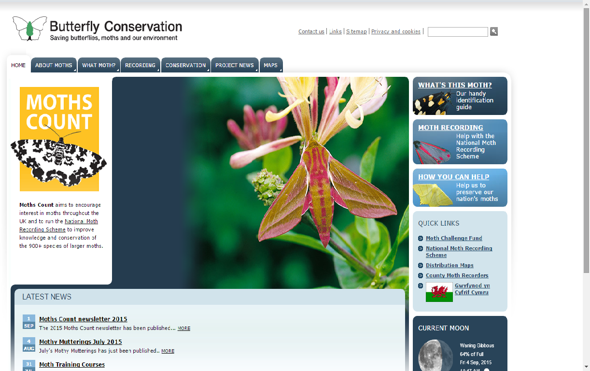The height and width of the screenshot is (371, 590).
Task: Click MORE after the Moths Count newsletter summary
Action: 183,328
